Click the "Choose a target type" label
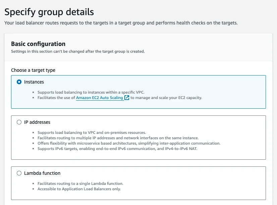277x205 pixels. 33,70
